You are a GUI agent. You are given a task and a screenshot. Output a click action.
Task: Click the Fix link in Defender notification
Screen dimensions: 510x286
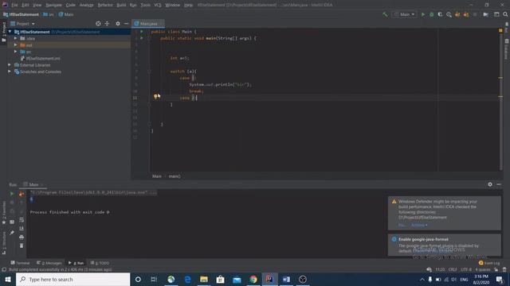(x=402, y=225)
